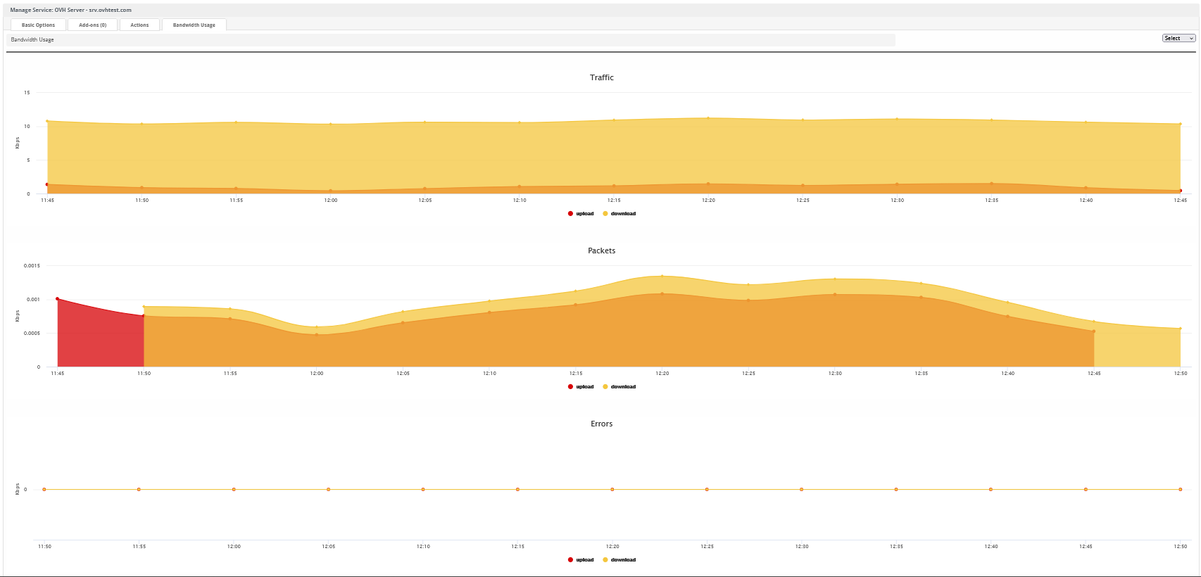Image resolution: width=1201 pixels, height=577 pixels.
Task: Toggle download series in Packets chart legend
Action: (620, 386)
